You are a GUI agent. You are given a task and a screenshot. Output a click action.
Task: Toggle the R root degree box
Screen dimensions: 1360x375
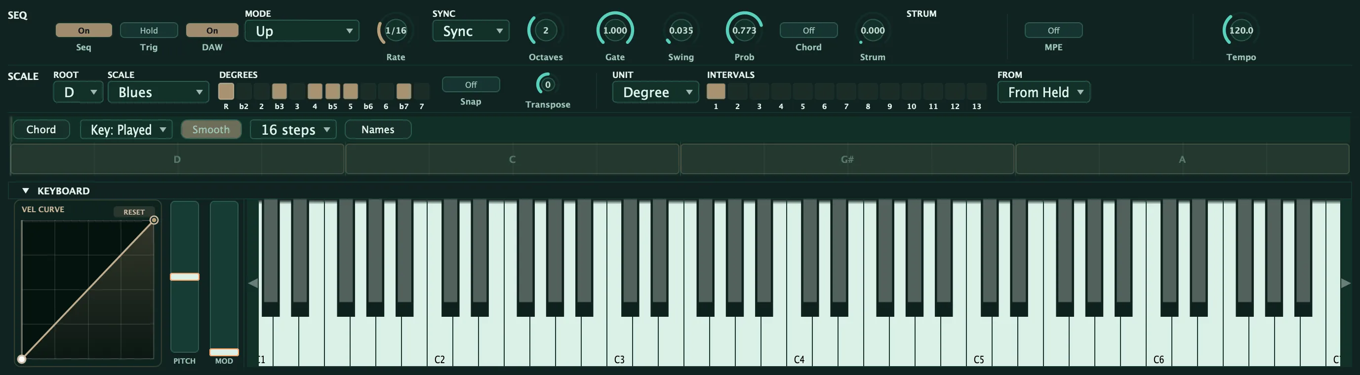(x=226, y=91)
